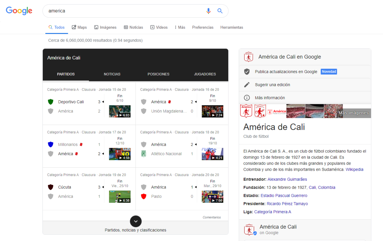Click the Novedad badge
The width and height of the screenshot is (383, 241).
pyautogui.click(x=329, y=72)
